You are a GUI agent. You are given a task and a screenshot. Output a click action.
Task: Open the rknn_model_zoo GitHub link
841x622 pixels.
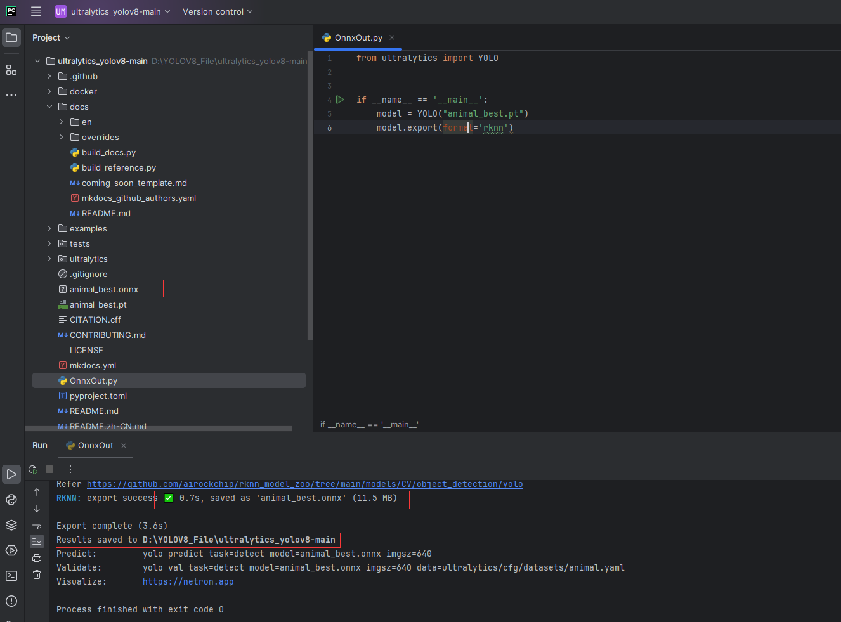(x=304, y=484)
